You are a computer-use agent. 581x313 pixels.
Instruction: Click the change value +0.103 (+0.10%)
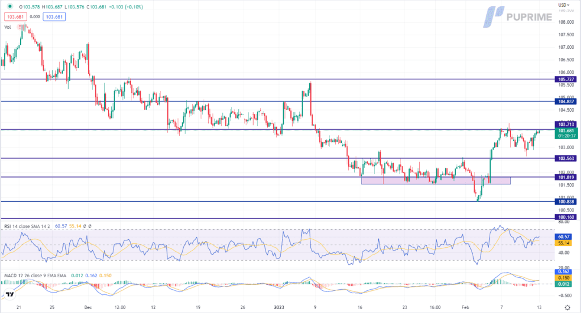pyautogui.click(x=126, y=7)
